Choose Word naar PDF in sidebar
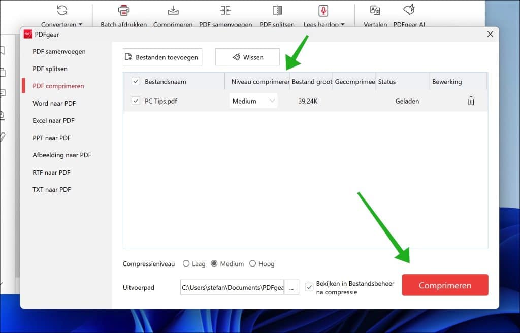This screenshot has height=333, width=520. [54, 103]
